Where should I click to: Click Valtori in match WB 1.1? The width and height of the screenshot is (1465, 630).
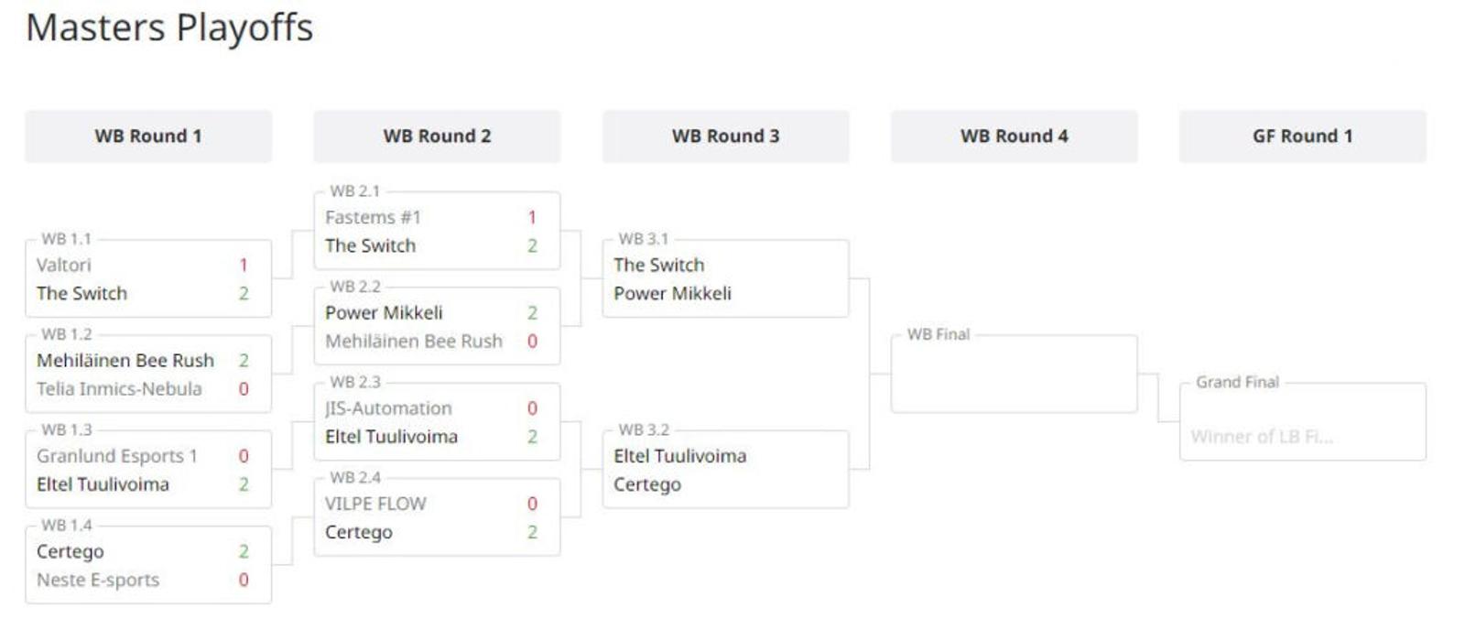click(64, 266)
